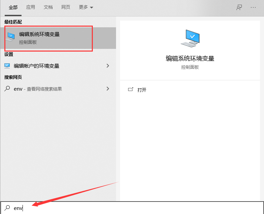Click the 搜索网页 section heading

pyautogui.click(x=13, y=77)
